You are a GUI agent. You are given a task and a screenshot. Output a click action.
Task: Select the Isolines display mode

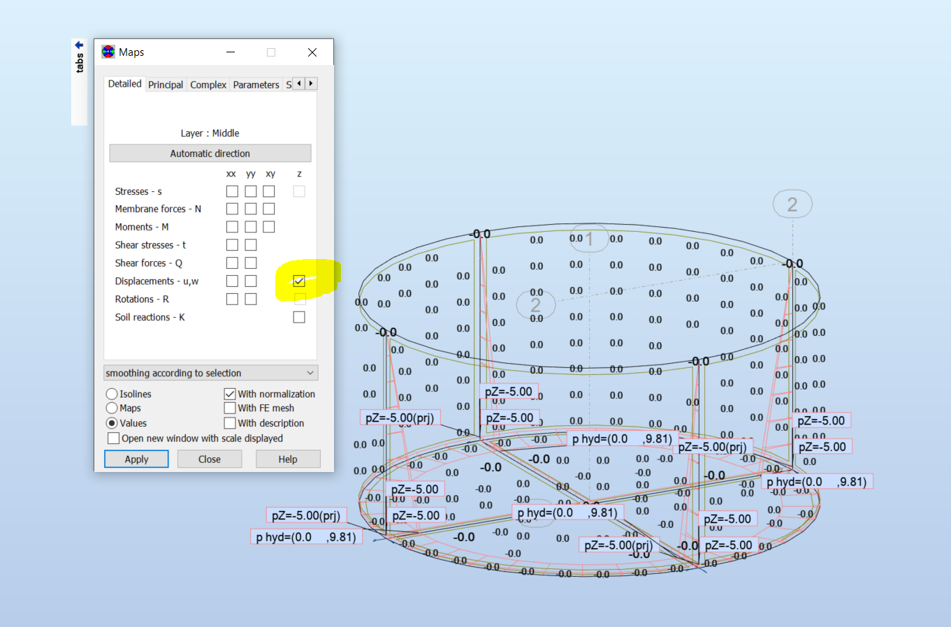[112, 393]
